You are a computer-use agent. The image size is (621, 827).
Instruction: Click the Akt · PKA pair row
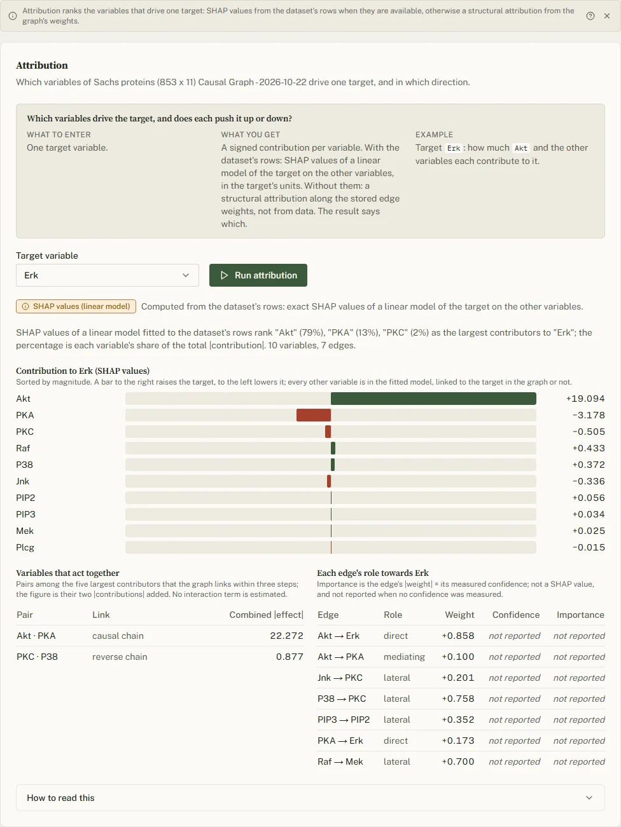tap(160, 636)
